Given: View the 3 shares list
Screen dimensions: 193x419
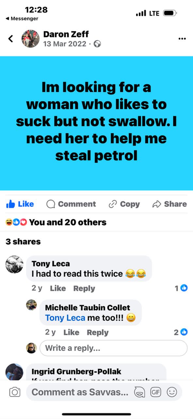Looking at the screenshot, I should 23,242.
